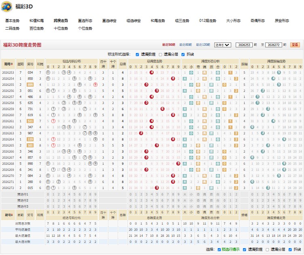Click prize number 034 in row 2026253
304x255 pixels.
30,72
